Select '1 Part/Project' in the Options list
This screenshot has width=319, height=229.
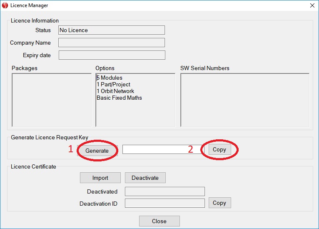113,84
